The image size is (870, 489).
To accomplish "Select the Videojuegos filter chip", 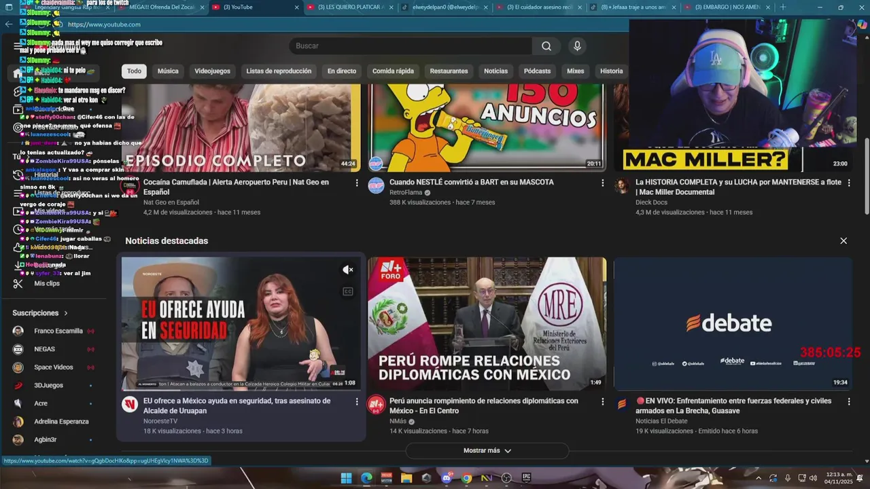I will click(212, 71).
